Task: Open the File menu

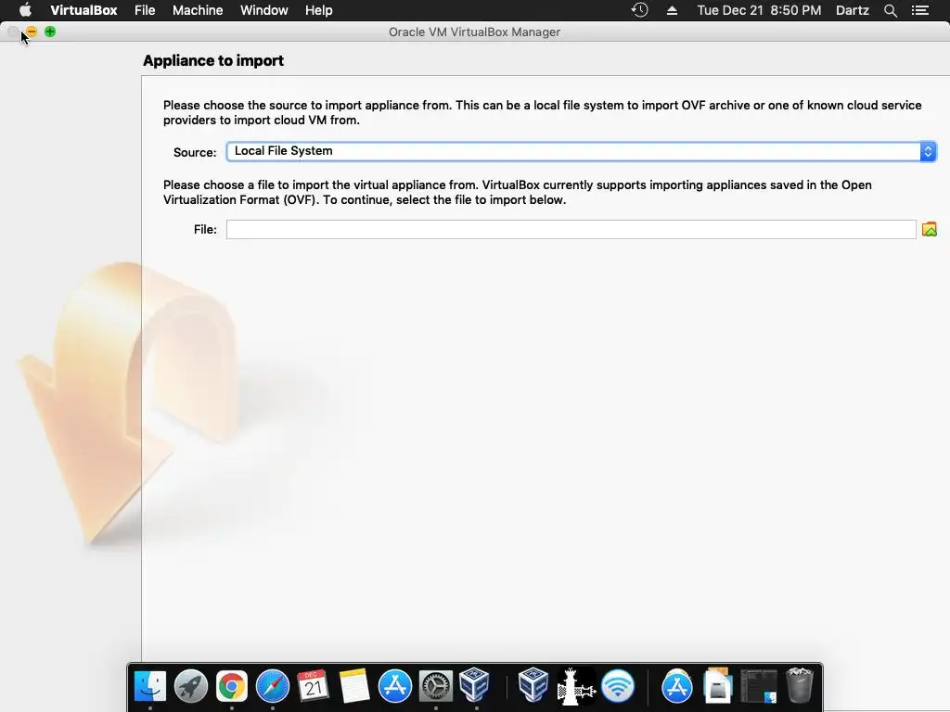Action: pos(145,10)
